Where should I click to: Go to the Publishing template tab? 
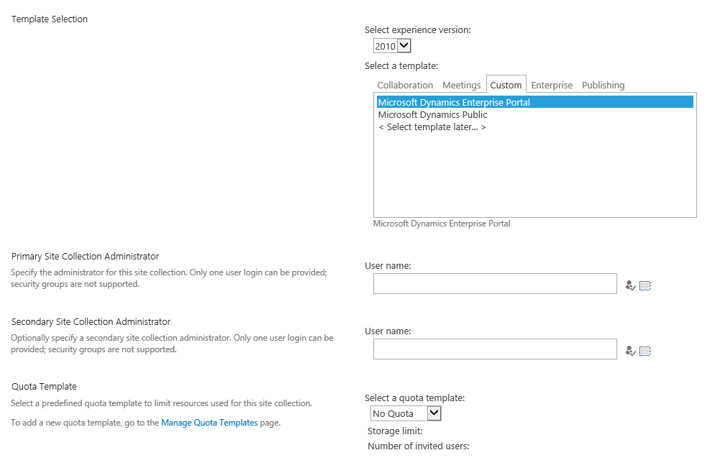(603, 85)
